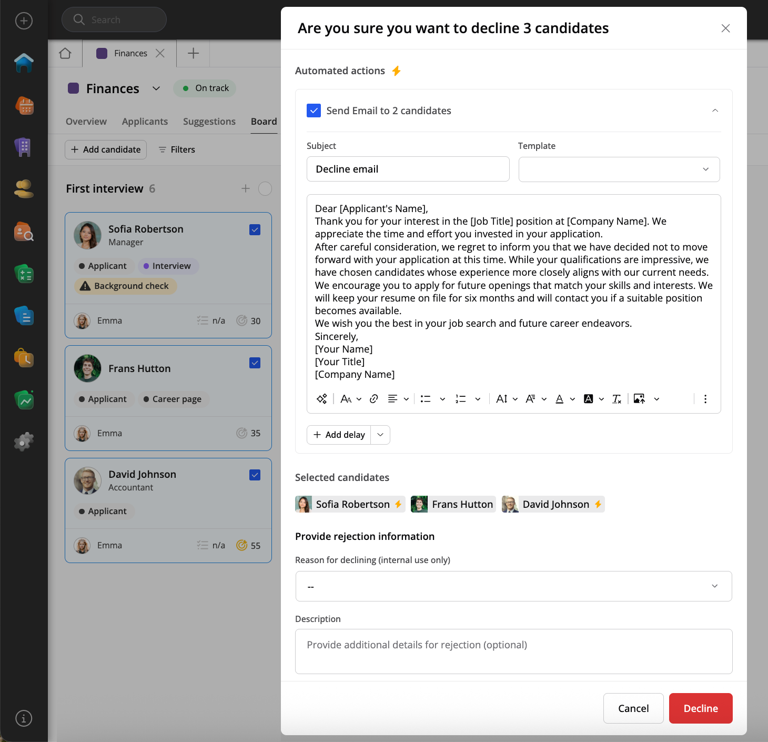Viewport: 768px width, 742px height.
Task: Clear text formatting in the email editor
Action: click(617, 399)
